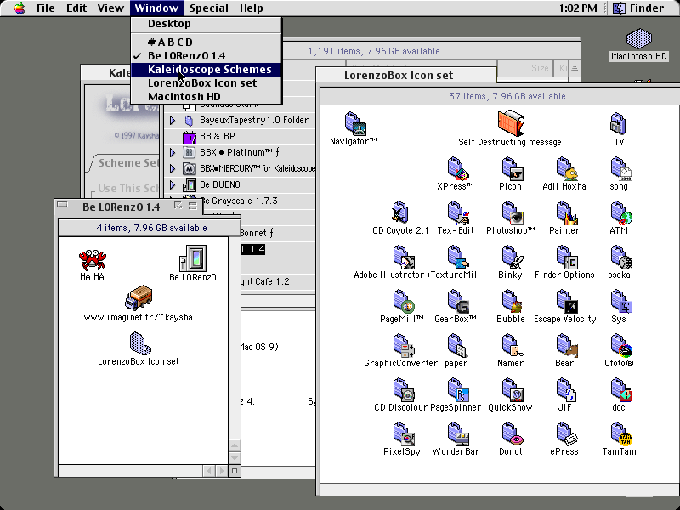Select the Be Grayscale 1.7.3 row

click(241, 201)
